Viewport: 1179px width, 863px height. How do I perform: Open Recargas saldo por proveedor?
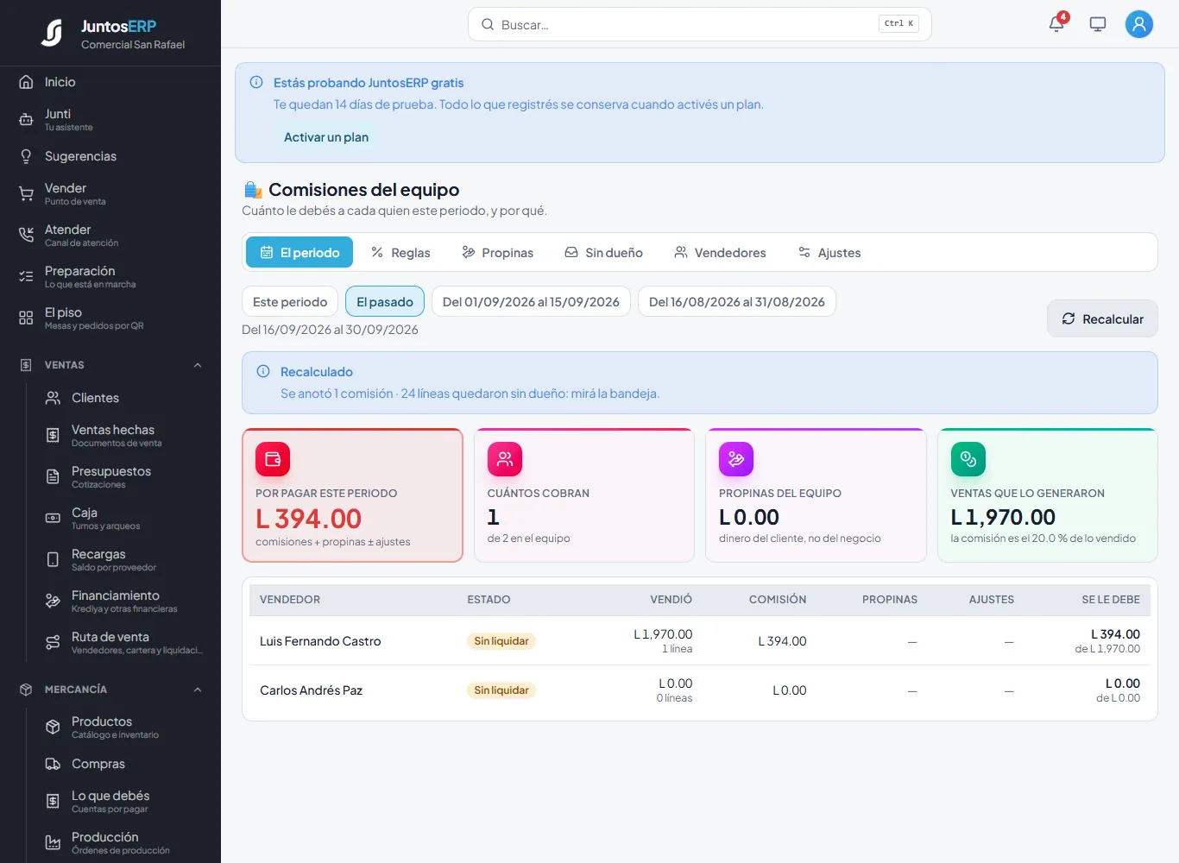click(x=123, y=559)
